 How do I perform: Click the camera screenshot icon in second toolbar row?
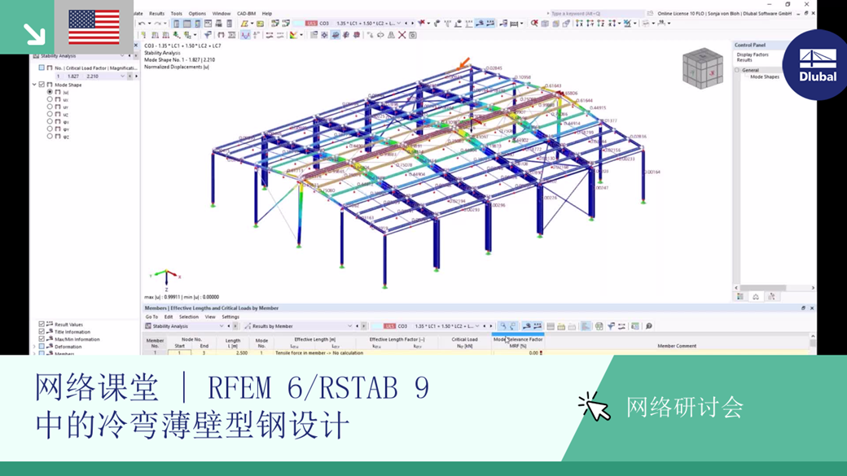[x=413, y=35]
